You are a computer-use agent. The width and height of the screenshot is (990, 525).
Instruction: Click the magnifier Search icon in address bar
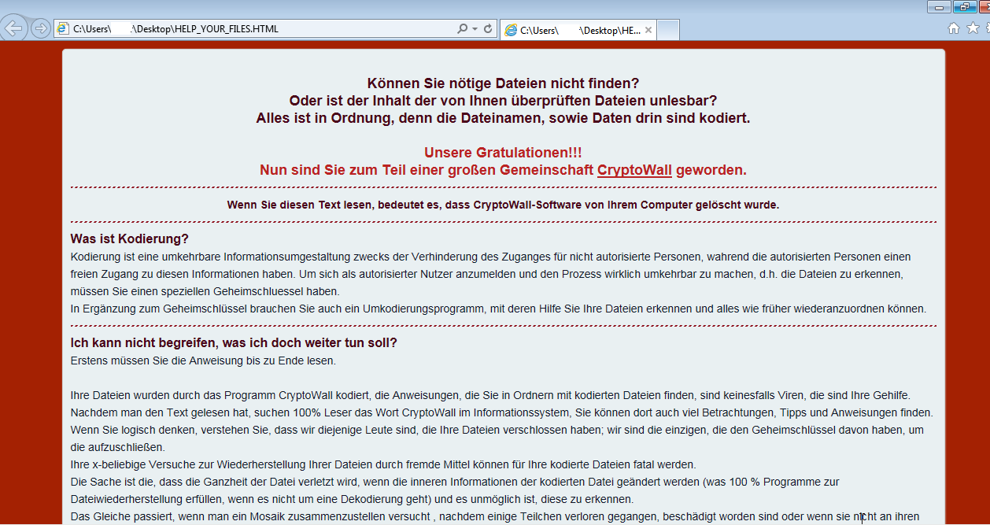[x=462, y=29]
